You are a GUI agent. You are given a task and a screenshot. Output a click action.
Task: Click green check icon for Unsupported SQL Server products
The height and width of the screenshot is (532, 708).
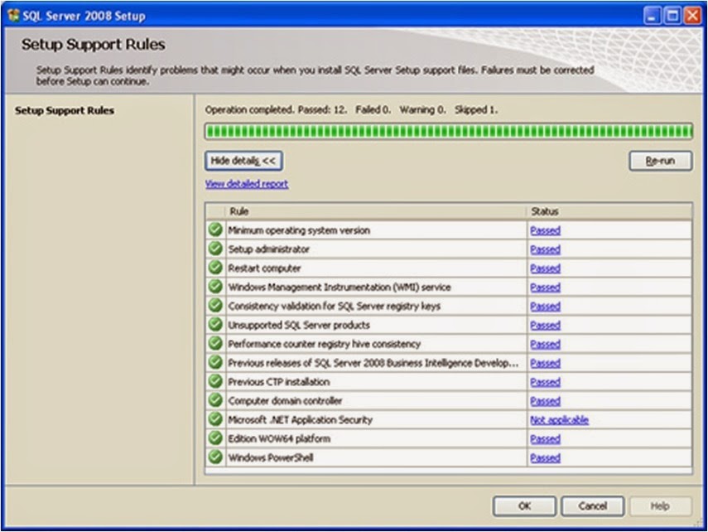click(x=215, y=325)
